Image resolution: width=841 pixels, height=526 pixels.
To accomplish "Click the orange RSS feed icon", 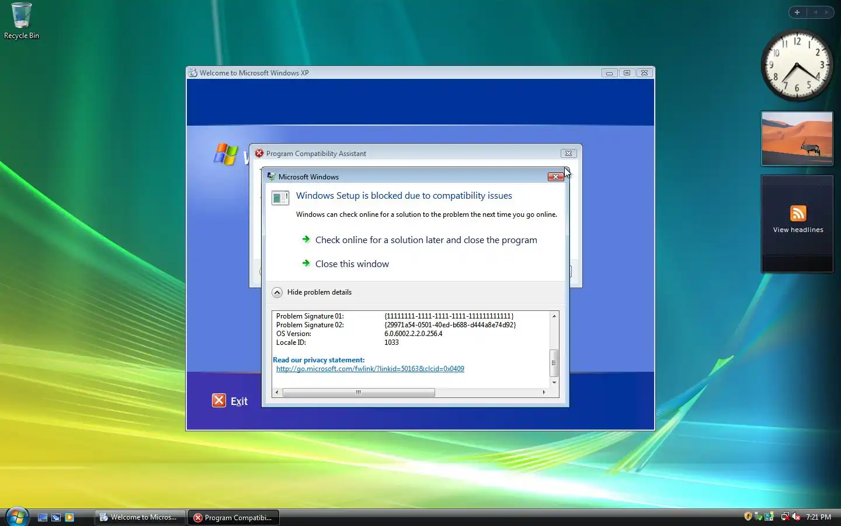I will [798, 213].
